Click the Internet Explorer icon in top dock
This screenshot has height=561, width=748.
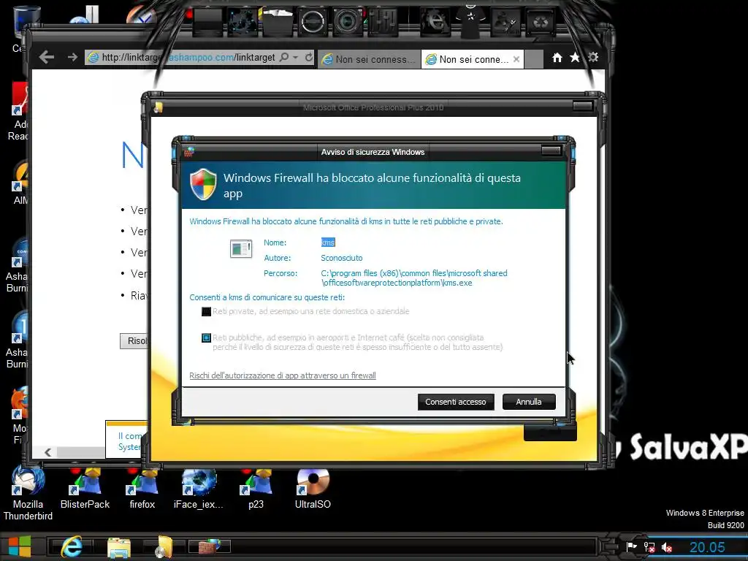[435, 22]
